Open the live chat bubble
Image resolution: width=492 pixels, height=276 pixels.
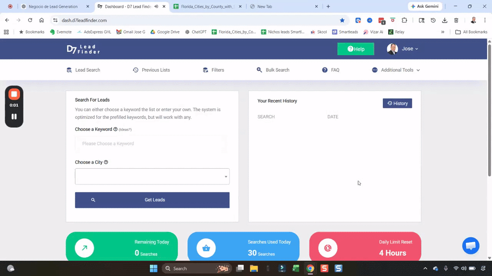pos(471,246)
